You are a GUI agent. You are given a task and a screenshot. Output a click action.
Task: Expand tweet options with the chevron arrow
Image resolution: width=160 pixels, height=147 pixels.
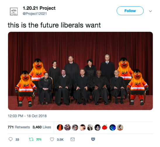coord(150,11)
